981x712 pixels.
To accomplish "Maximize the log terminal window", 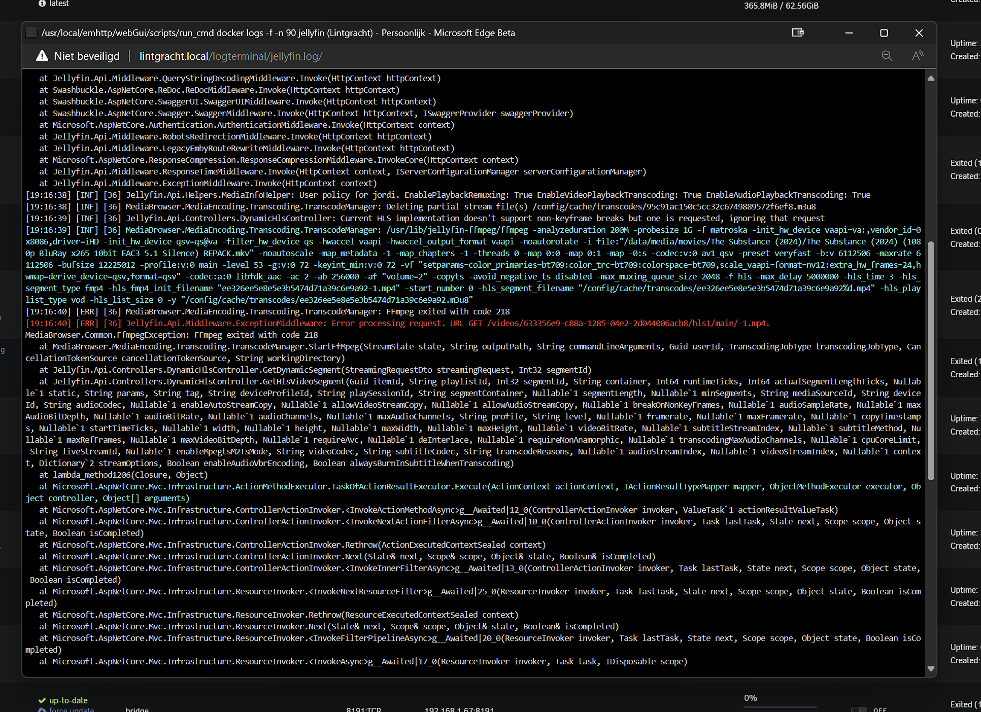I will 884,33.
